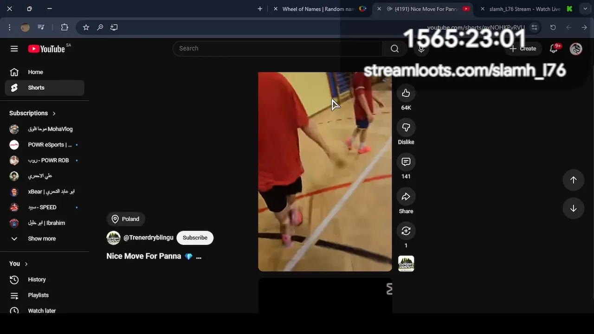The image size is (594, 334).
Task: Go to the previous short with up arrow
Action: click(573, 180)
